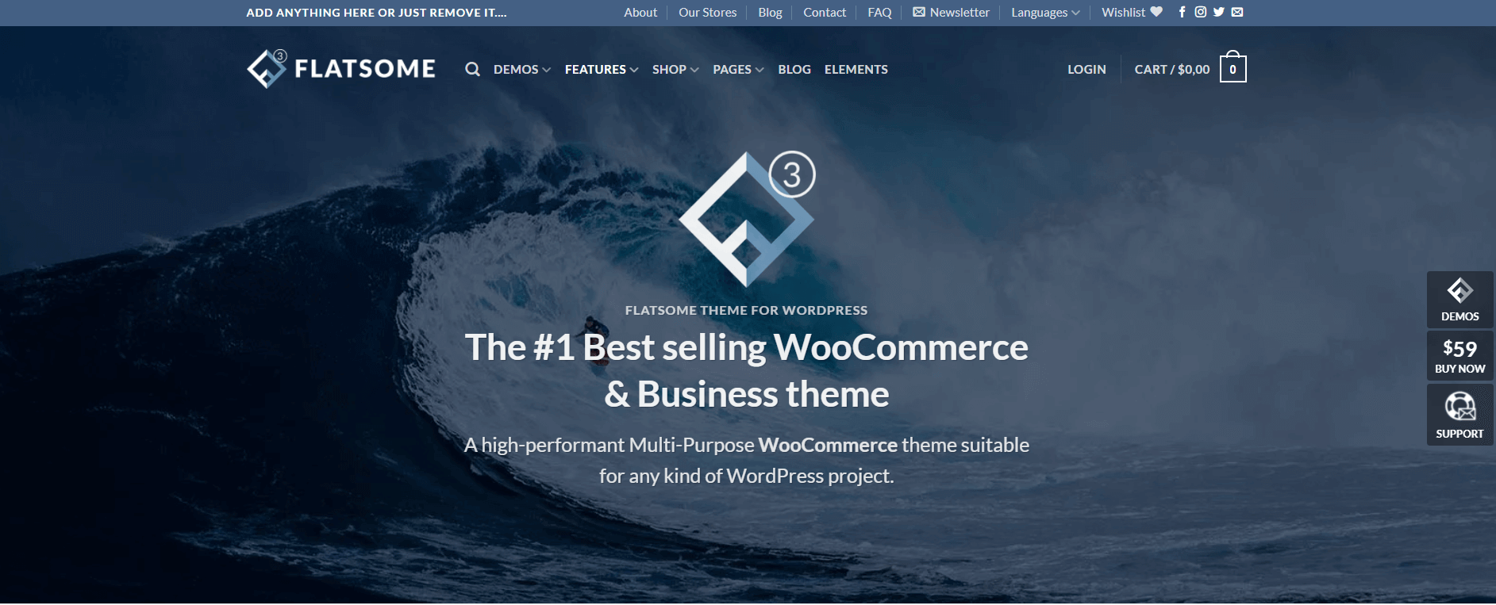Click the Login link
The image size is (1496, 605).
(1086, 69)
